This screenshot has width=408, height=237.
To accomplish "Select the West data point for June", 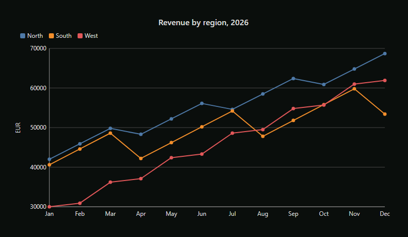I will click(x=202, y=154).
